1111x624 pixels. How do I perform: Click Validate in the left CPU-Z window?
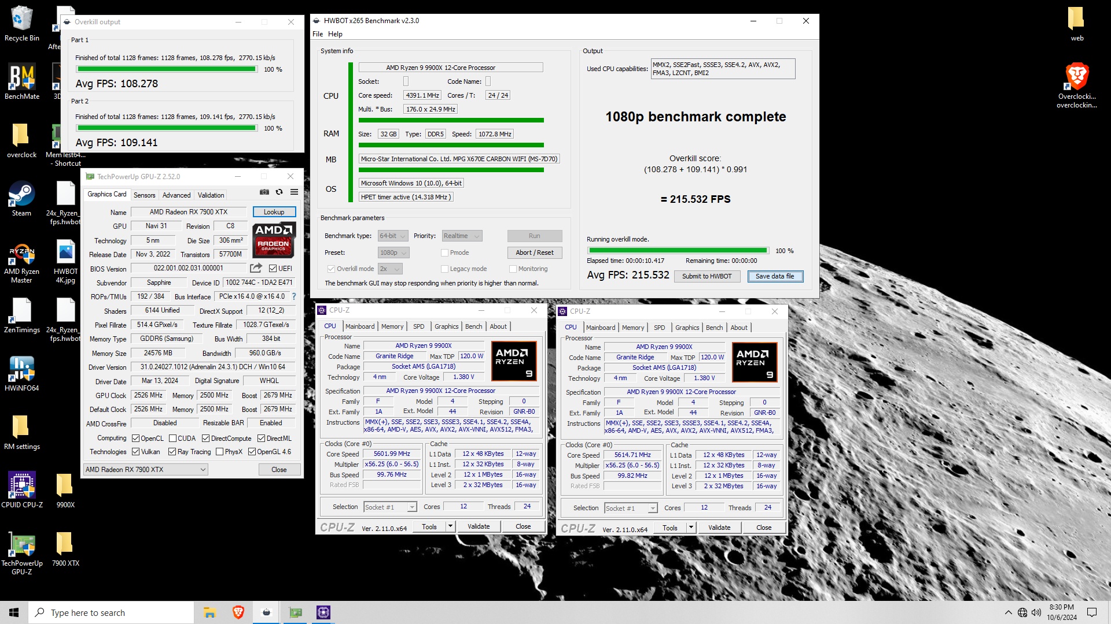(x=479, y=526)
